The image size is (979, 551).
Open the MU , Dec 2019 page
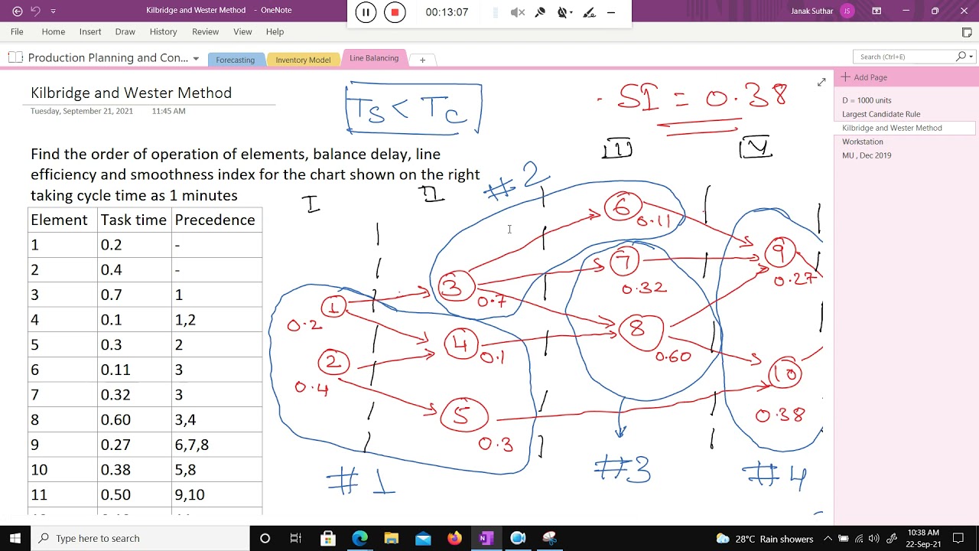867,155
